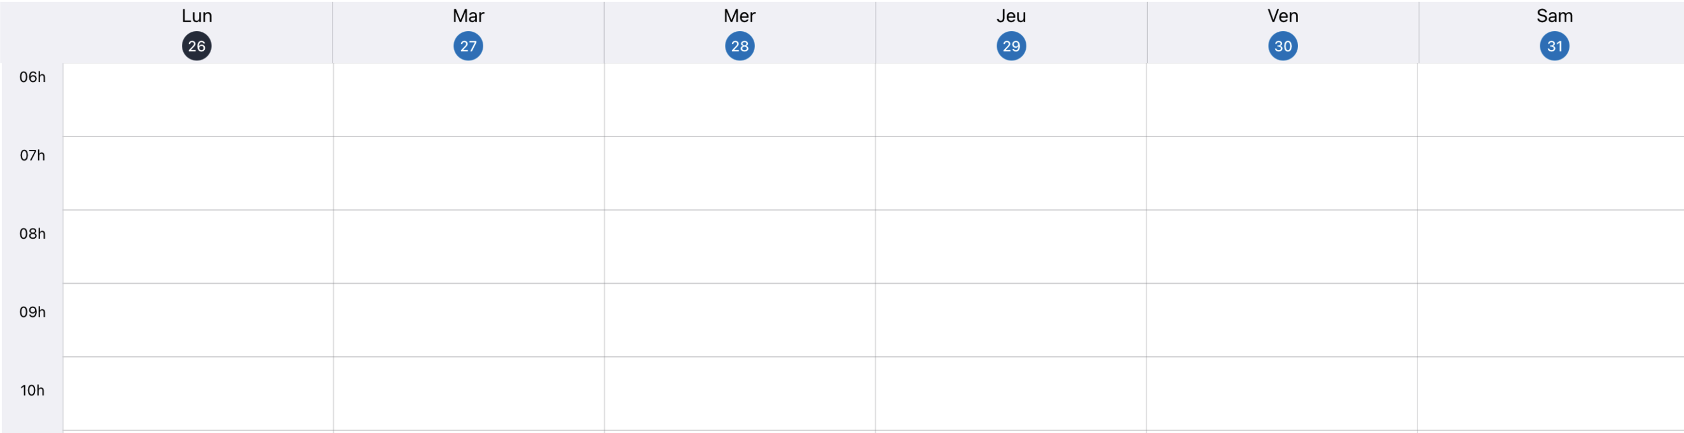The image size is (1684, 433).
Task: Click the Jeu column header label
Action: coord(1011,16)
